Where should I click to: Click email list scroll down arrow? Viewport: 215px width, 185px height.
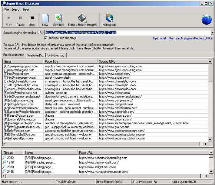click(210, 140)
